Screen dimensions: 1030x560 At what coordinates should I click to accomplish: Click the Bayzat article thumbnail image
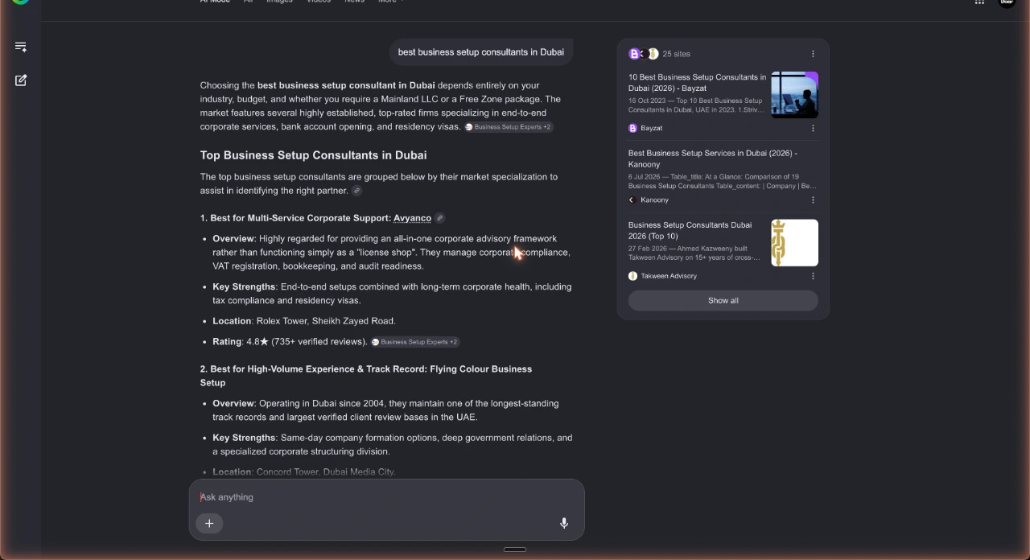tap(794, 95)
